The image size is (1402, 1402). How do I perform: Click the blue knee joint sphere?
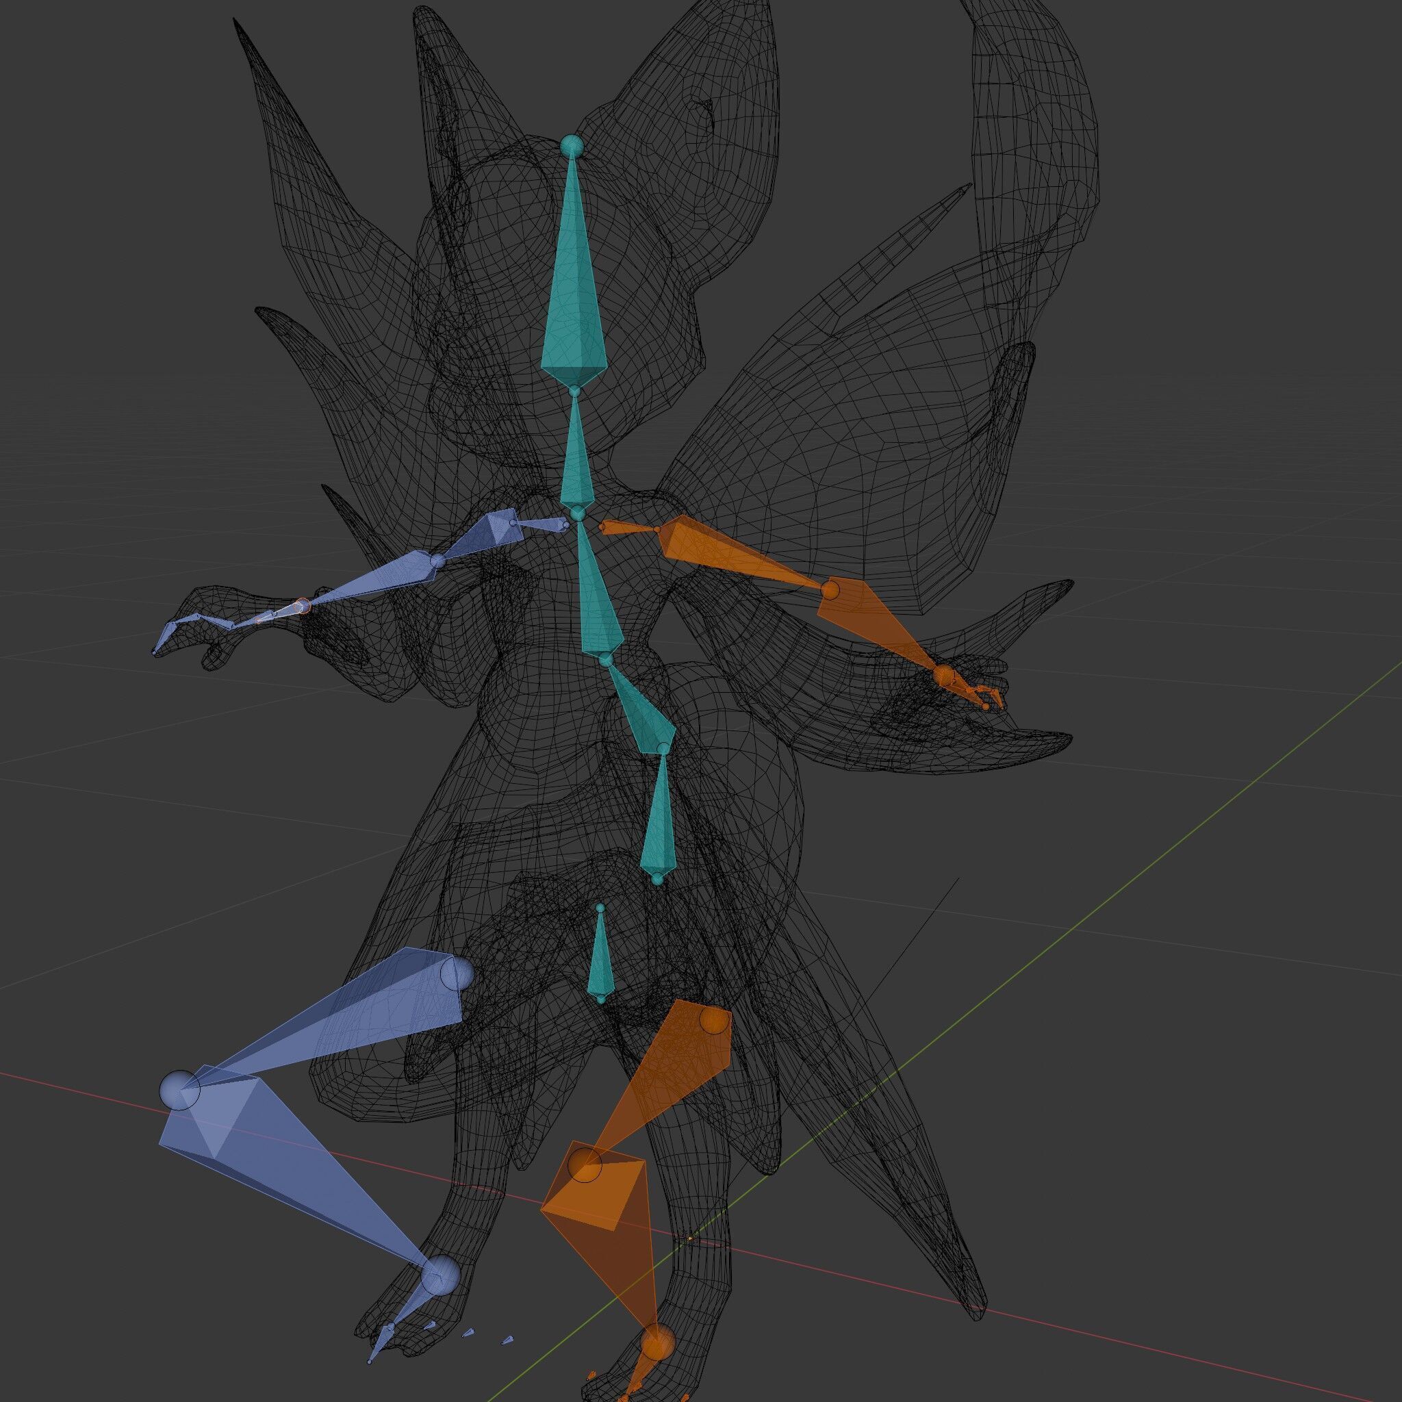(x=179, y=1089)
